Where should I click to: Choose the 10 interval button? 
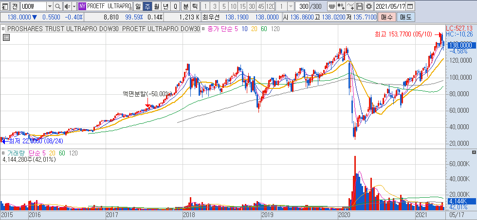click(x=233, y=6)
